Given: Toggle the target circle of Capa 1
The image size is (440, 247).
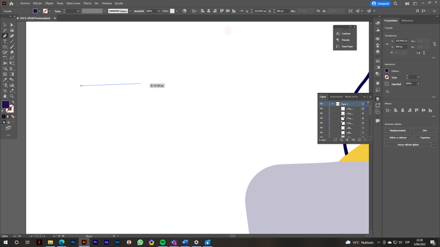Looking at the screenshot, I should [363, 104].
